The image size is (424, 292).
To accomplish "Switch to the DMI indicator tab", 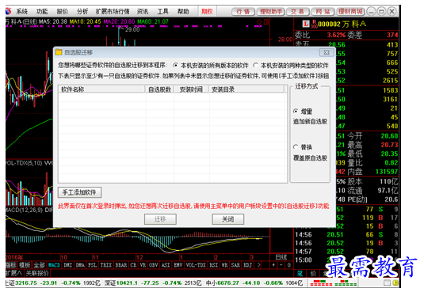I will point(67,265).
